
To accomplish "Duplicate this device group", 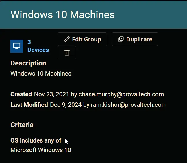I will pyautogui.click(x=135, y=39).
